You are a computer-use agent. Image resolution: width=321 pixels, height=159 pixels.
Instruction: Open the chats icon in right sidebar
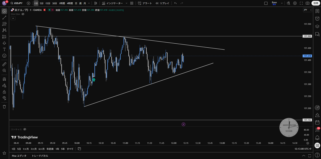[317, 34]
